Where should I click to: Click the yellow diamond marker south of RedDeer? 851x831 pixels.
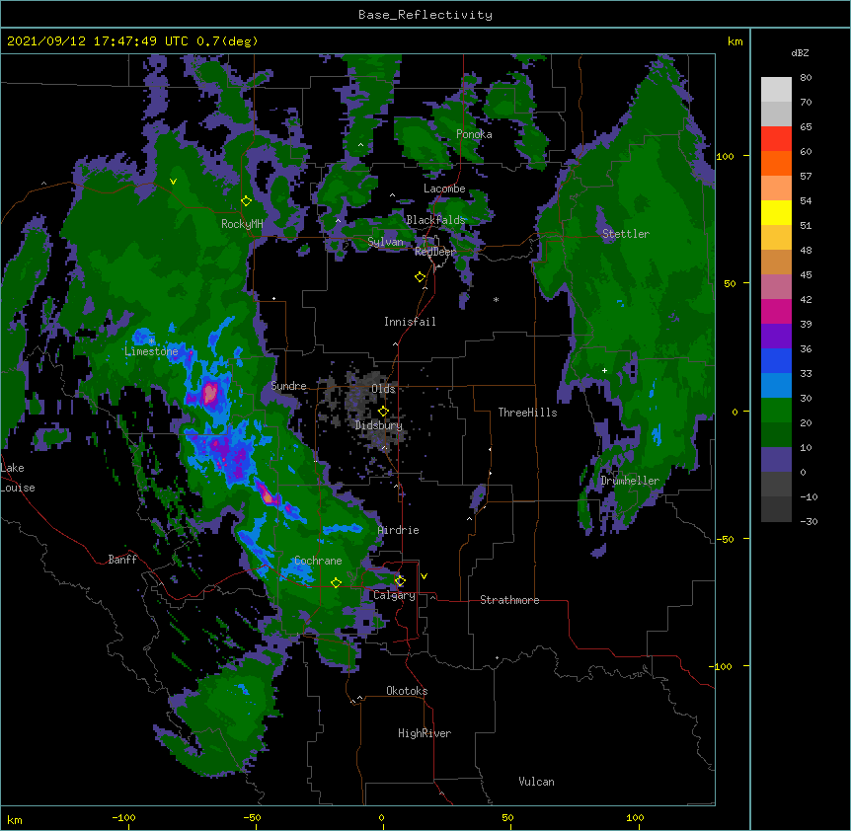[420, 277]
